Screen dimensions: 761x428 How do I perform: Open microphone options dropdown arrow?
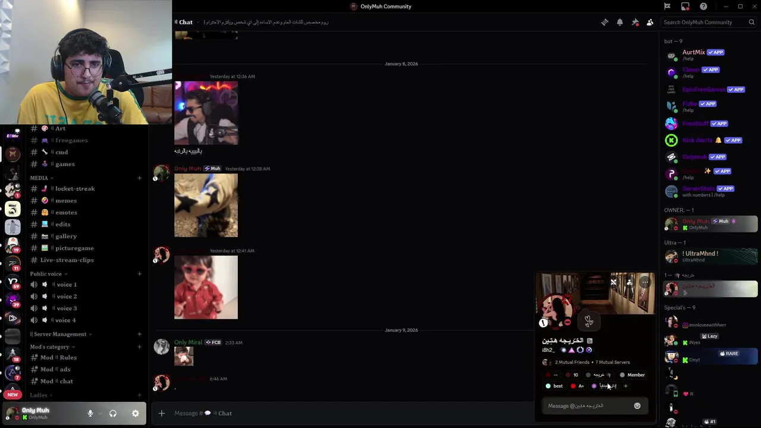pyautogui.click(x=99, y=413)
